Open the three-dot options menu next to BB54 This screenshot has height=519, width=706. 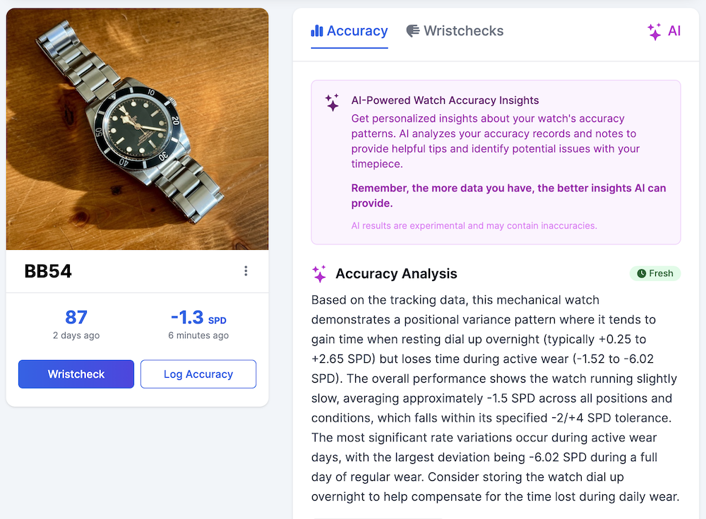click(x=246, y=270)
